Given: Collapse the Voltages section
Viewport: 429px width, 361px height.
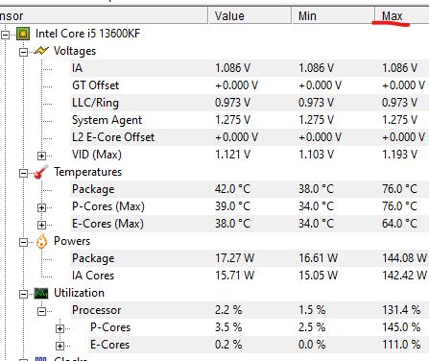Looking at the screenshot, I should [23, 52].
